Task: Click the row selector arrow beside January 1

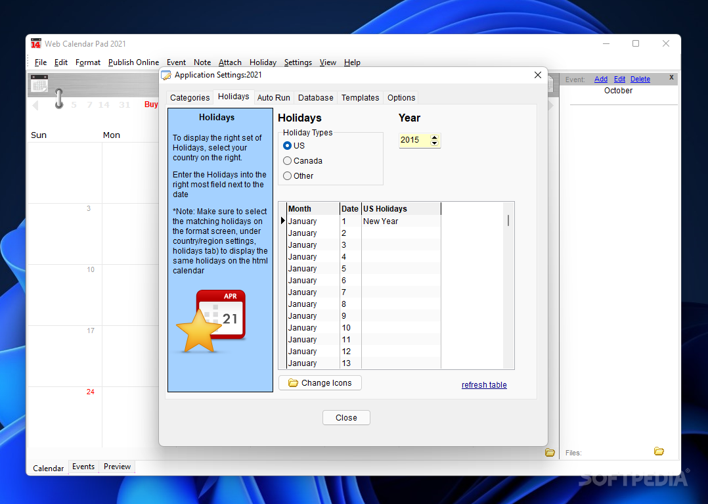Action: 283,221
